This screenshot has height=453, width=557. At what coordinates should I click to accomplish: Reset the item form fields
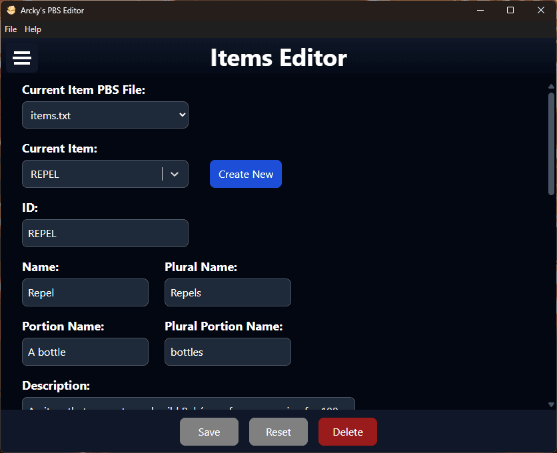click(x=278, y=432)
